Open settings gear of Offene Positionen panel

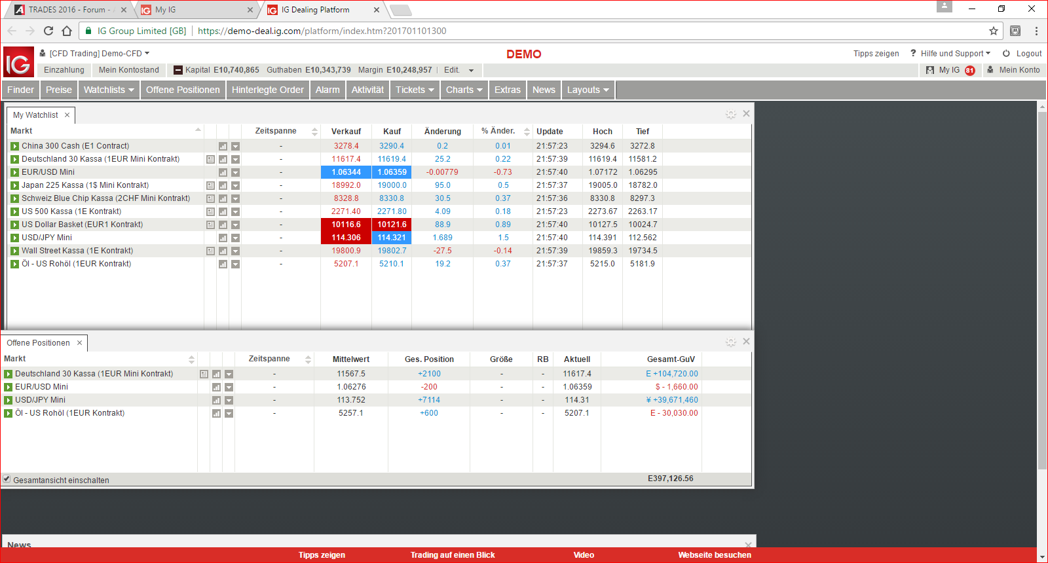(731, 342)
